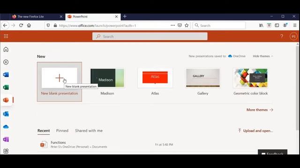Open Word from the sidebar
The height and width of the screenshot is (168, 300).
(6, 75)
